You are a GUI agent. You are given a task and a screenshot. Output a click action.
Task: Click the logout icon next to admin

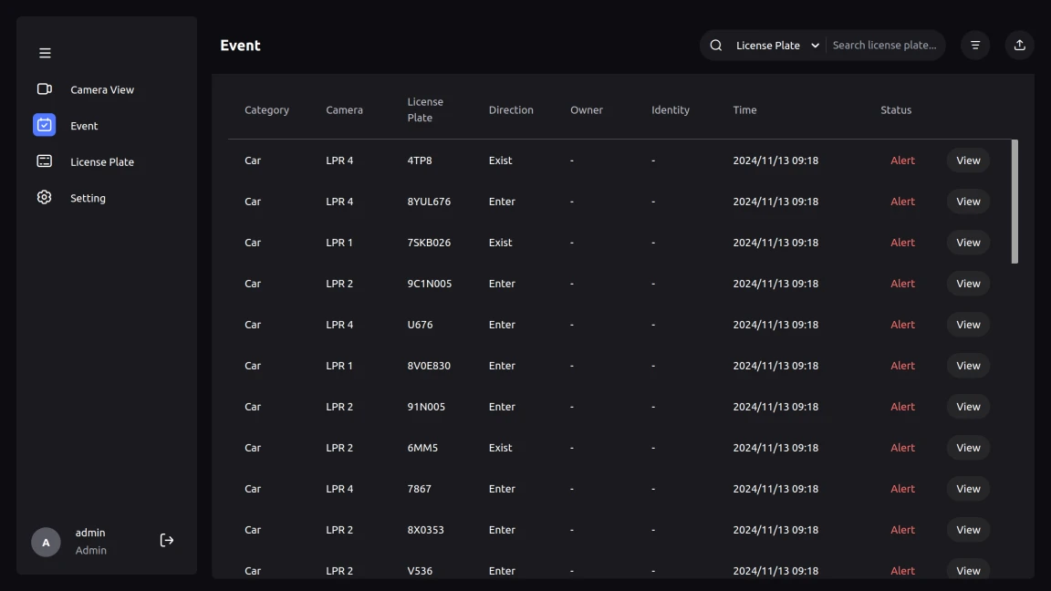(167, 541)
